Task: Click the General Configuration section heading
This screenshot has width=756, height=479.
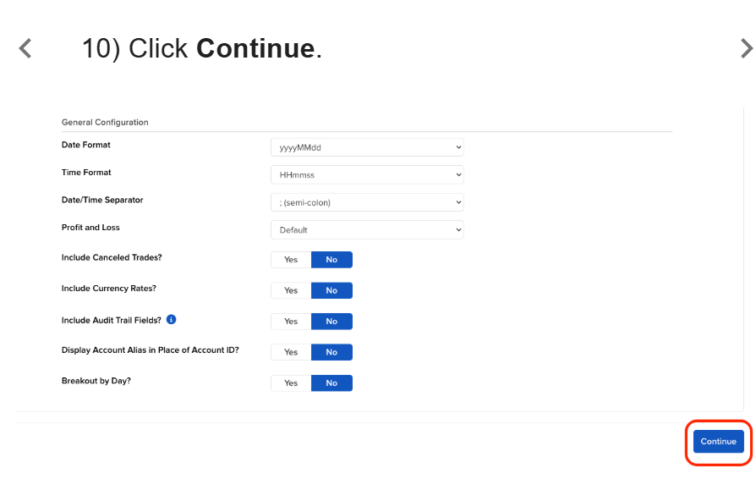Action: point(105,122)
